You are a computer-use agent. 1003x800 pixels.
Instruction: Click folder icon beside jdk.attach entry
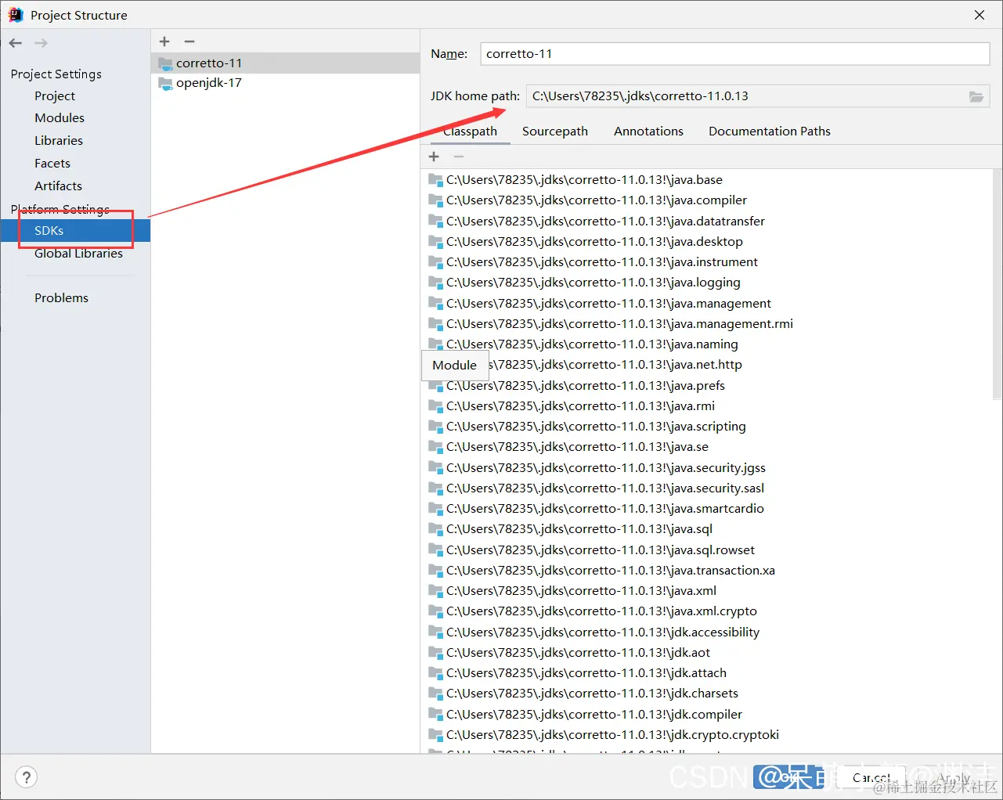[x=435, y=673]
